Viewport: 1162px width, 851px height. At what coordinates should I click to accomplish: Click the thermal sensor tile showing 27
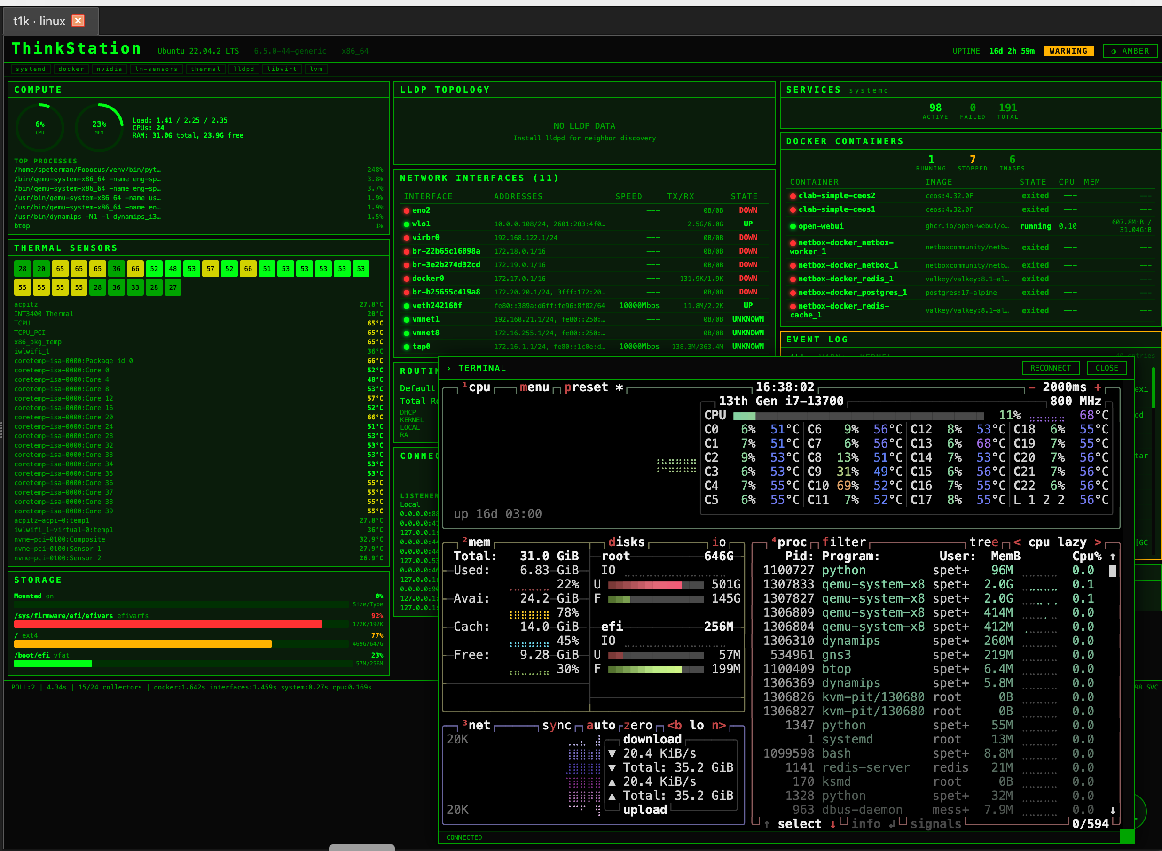pos(173,287)
